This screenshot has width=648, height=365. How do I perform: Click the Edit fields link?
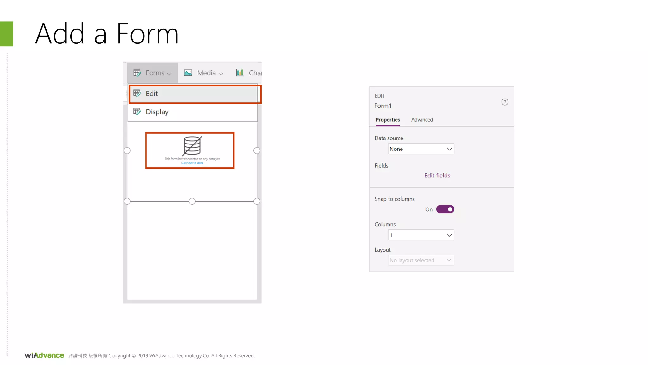[x=437, y=176]
